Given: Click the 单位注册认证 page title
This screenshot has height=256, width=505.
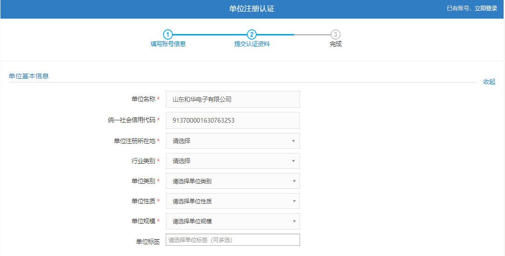Looking at the screenshot, I should pyautogui.click(x=252, y=9).
